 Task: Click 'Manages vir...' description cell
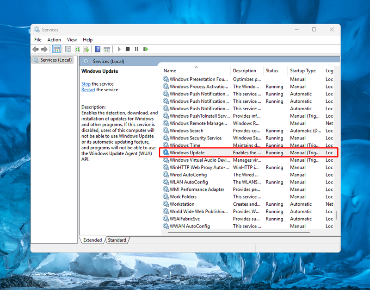(x=247, y=160)
